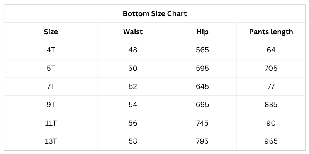Click the Pants length column header

tap(271, 32)
